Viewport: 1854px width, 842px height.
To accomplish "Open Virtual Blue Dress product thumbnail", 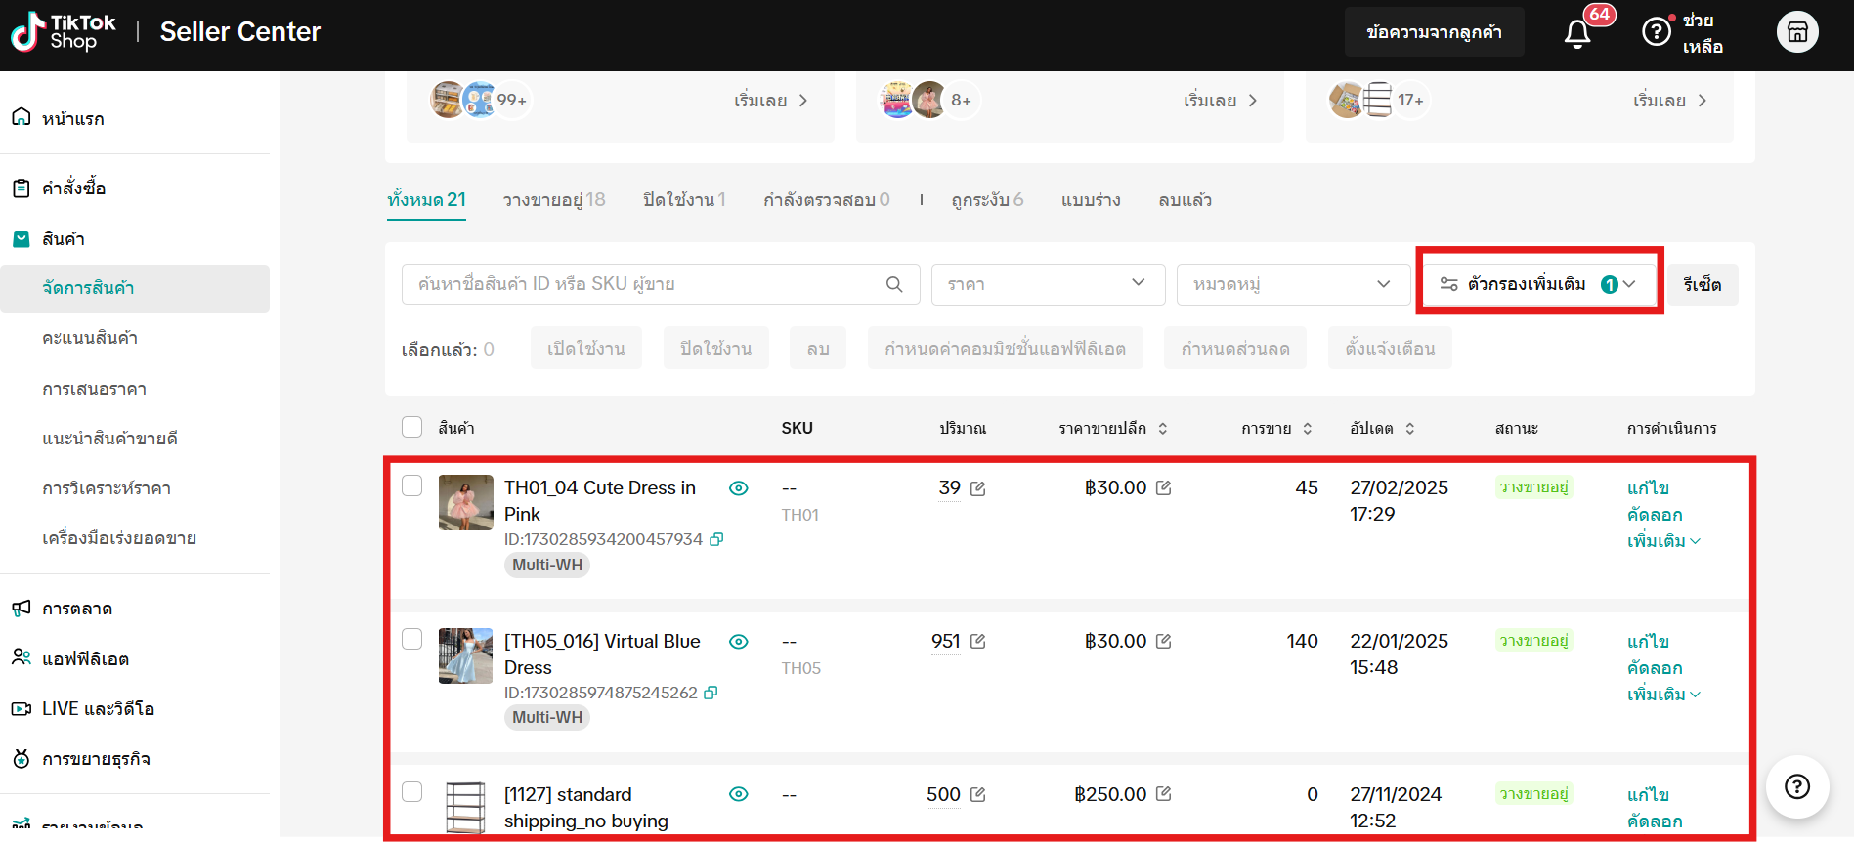I will [x=466, y=655].
